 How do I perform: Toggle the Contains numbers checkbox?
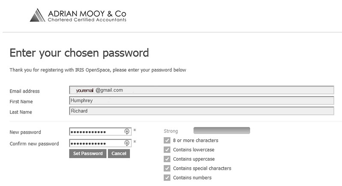[x=167, y=178]
